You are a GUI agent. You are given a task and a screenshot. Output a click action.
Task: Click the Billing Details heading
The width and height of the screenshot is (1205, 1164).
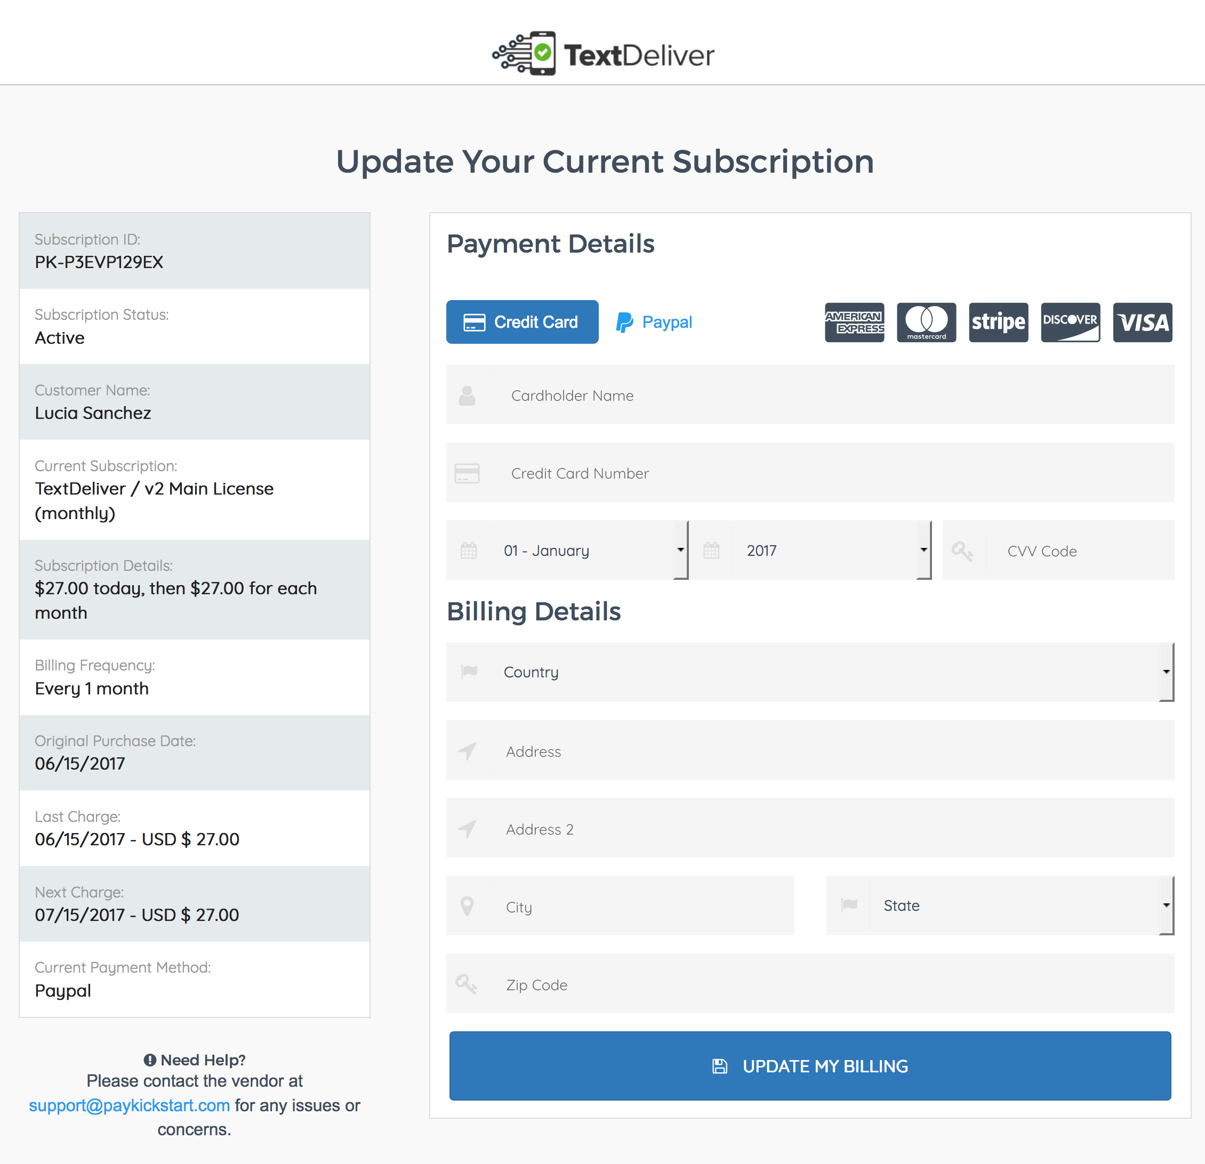(534, 611)
